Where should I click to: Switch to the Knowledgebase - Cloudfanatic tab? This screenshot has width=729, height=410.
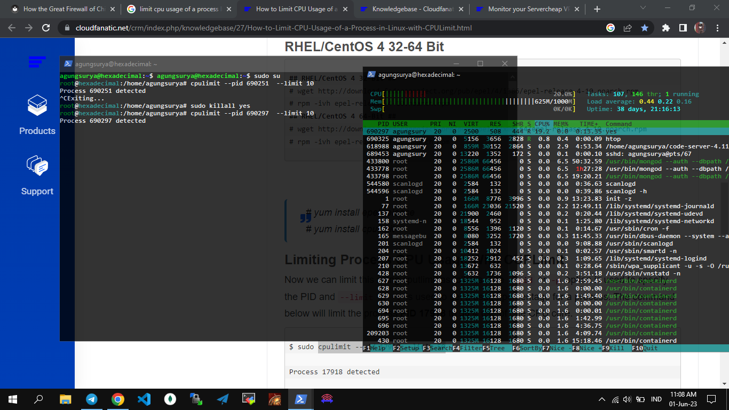pos(414,9)
